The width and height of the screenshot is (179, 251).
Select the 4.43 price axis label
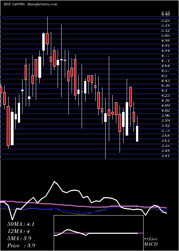(165, 81)
